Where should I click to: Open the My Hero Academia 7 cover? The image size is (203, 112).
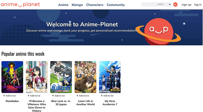[x=110, y=77]
